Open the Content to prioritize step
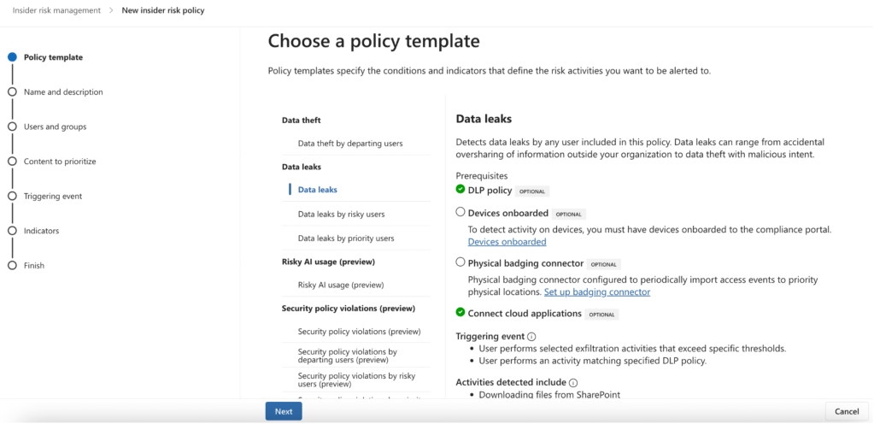Screen dimensions: 874x424 pyautogui.click(x=60, y=162)
